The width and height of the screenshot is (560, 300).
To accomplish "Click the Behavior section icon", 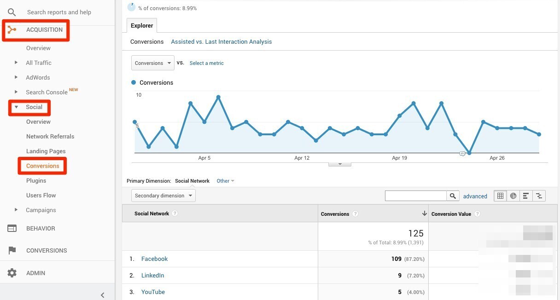I will pos(12,228).
